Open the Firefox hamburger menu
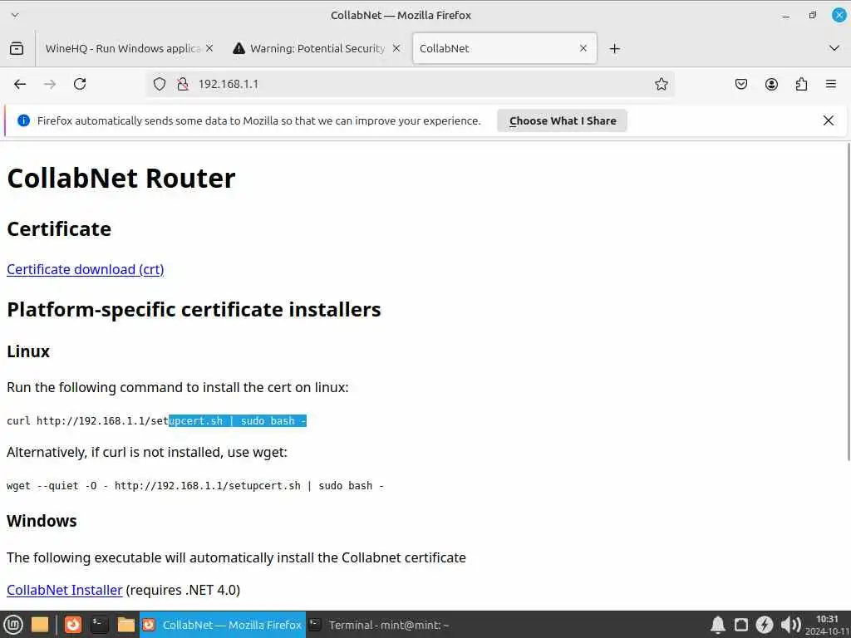The image size is (851, 638). (x=831, y=84)
